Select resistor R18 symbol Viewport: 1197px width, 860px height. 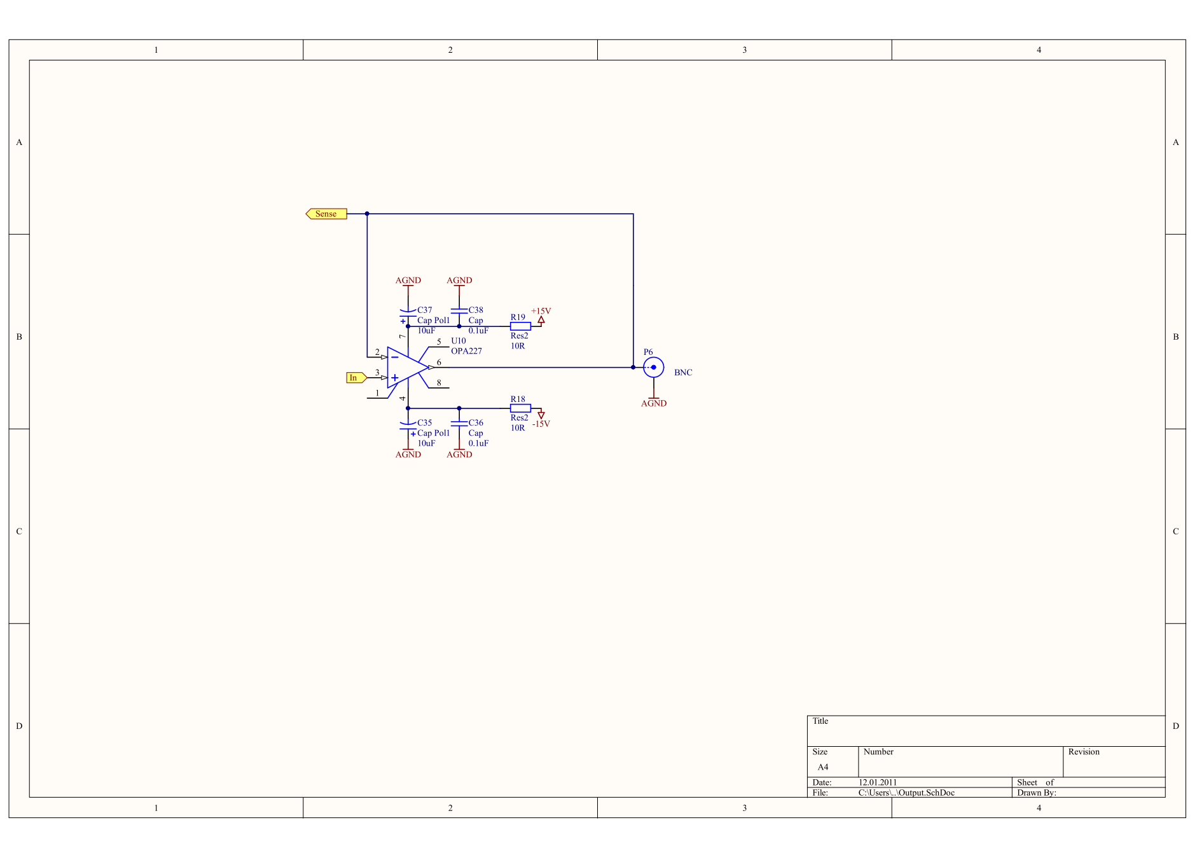pos(520,408)
